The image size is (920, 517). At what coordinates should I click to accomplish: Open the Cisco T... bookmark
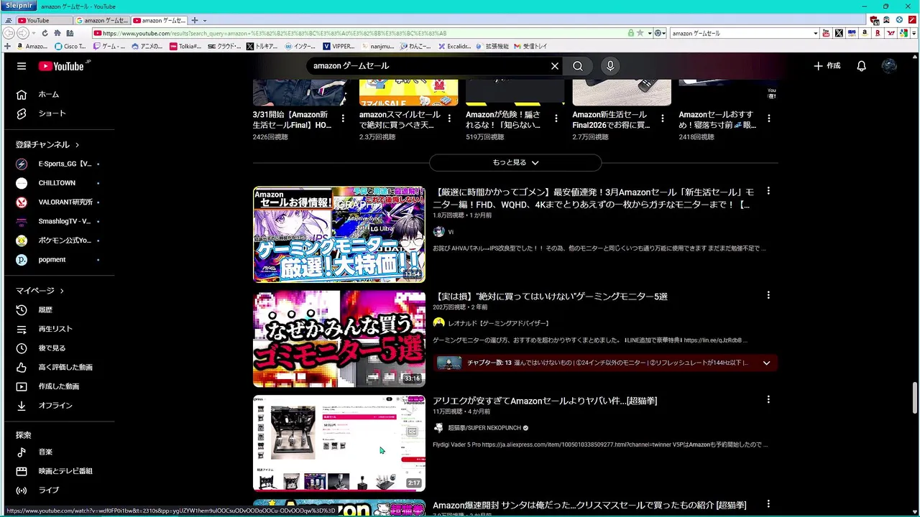click(x=70, y=46)
